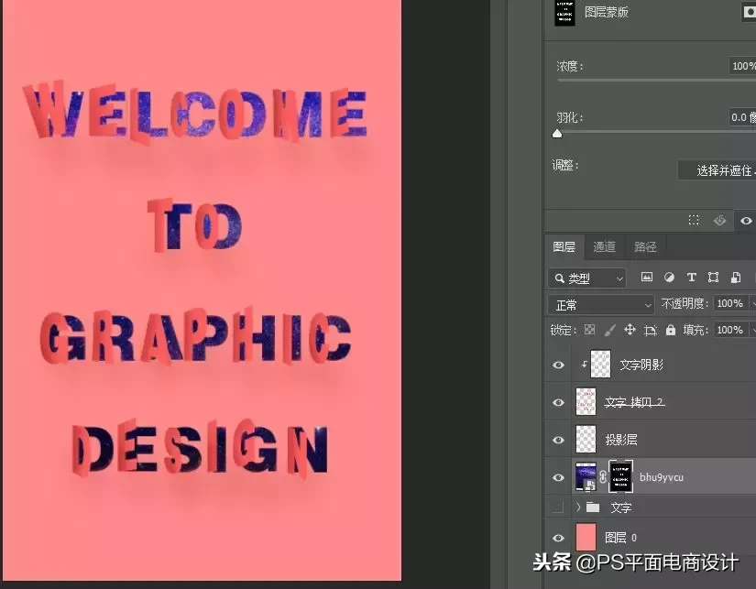Click the 不透明度 value field
The width and height of the screenshot is (756, 589).
pyautogui.click(x=730, y=303)
